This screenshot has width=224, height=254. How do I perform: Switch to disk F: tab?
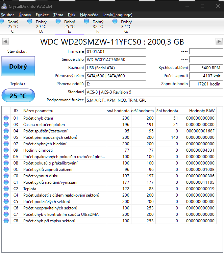pyautogui.click(x=98, y=26)
